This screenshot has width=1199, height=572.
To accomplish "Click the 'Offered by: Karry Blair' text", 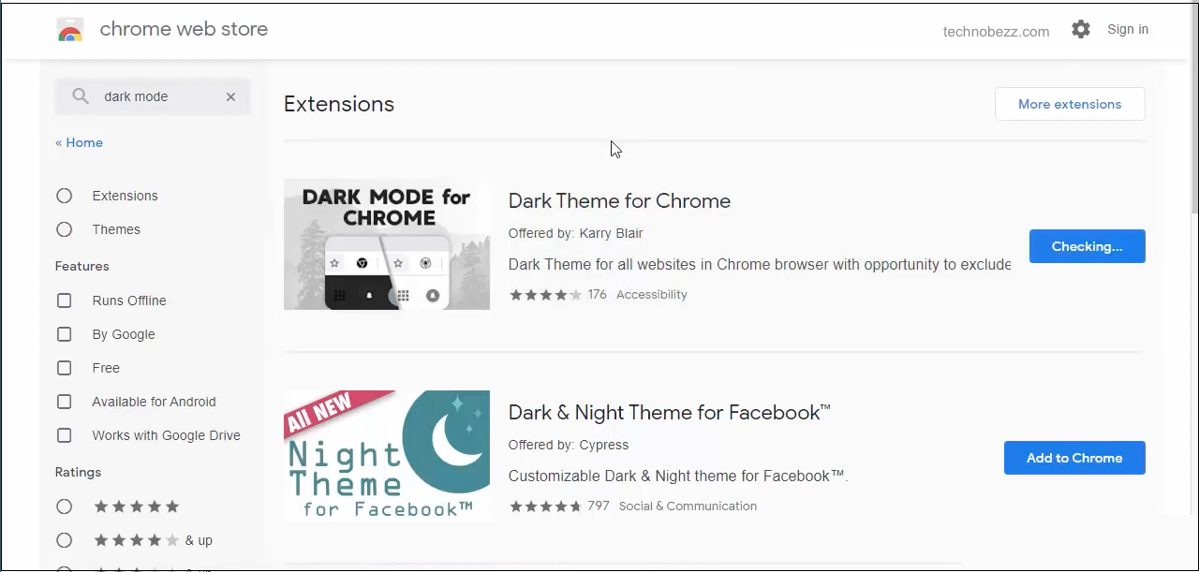I will (x=575, y=233).
